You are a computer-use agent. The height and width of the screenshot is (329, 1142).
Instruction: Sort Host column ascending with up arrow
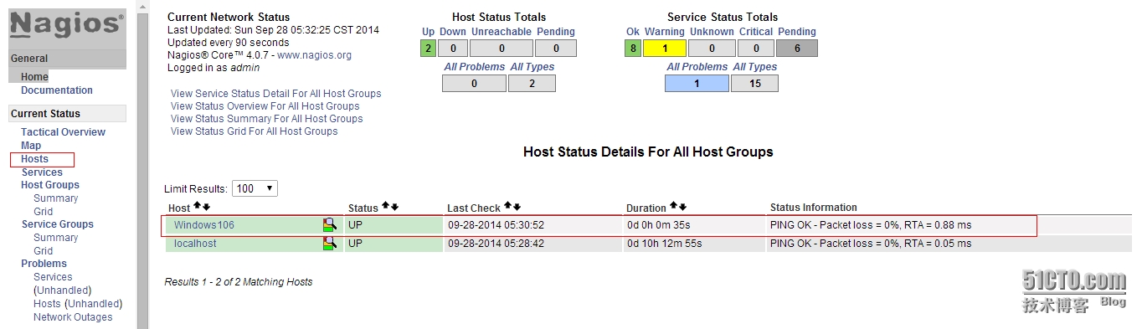[197, 206]
